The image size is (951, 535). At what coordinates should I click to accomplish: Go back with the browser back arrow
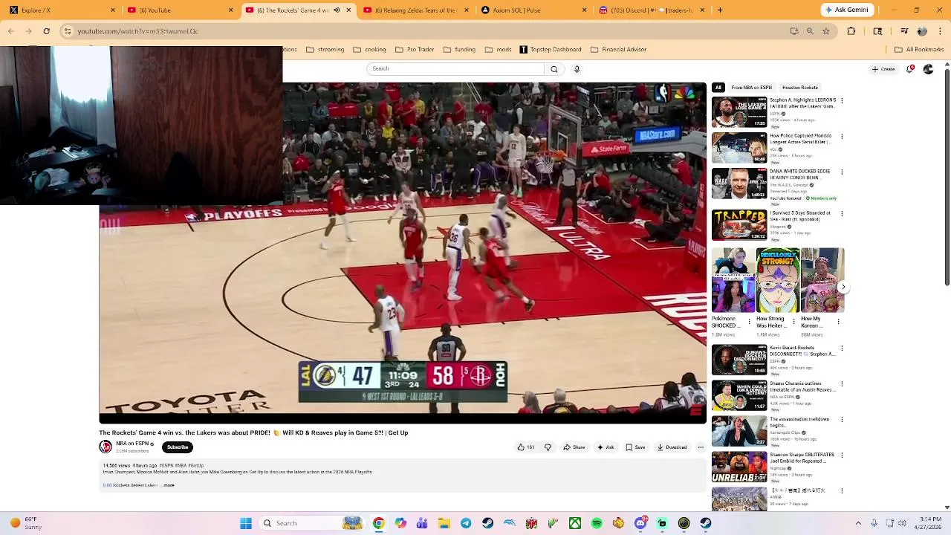(10, 31)
